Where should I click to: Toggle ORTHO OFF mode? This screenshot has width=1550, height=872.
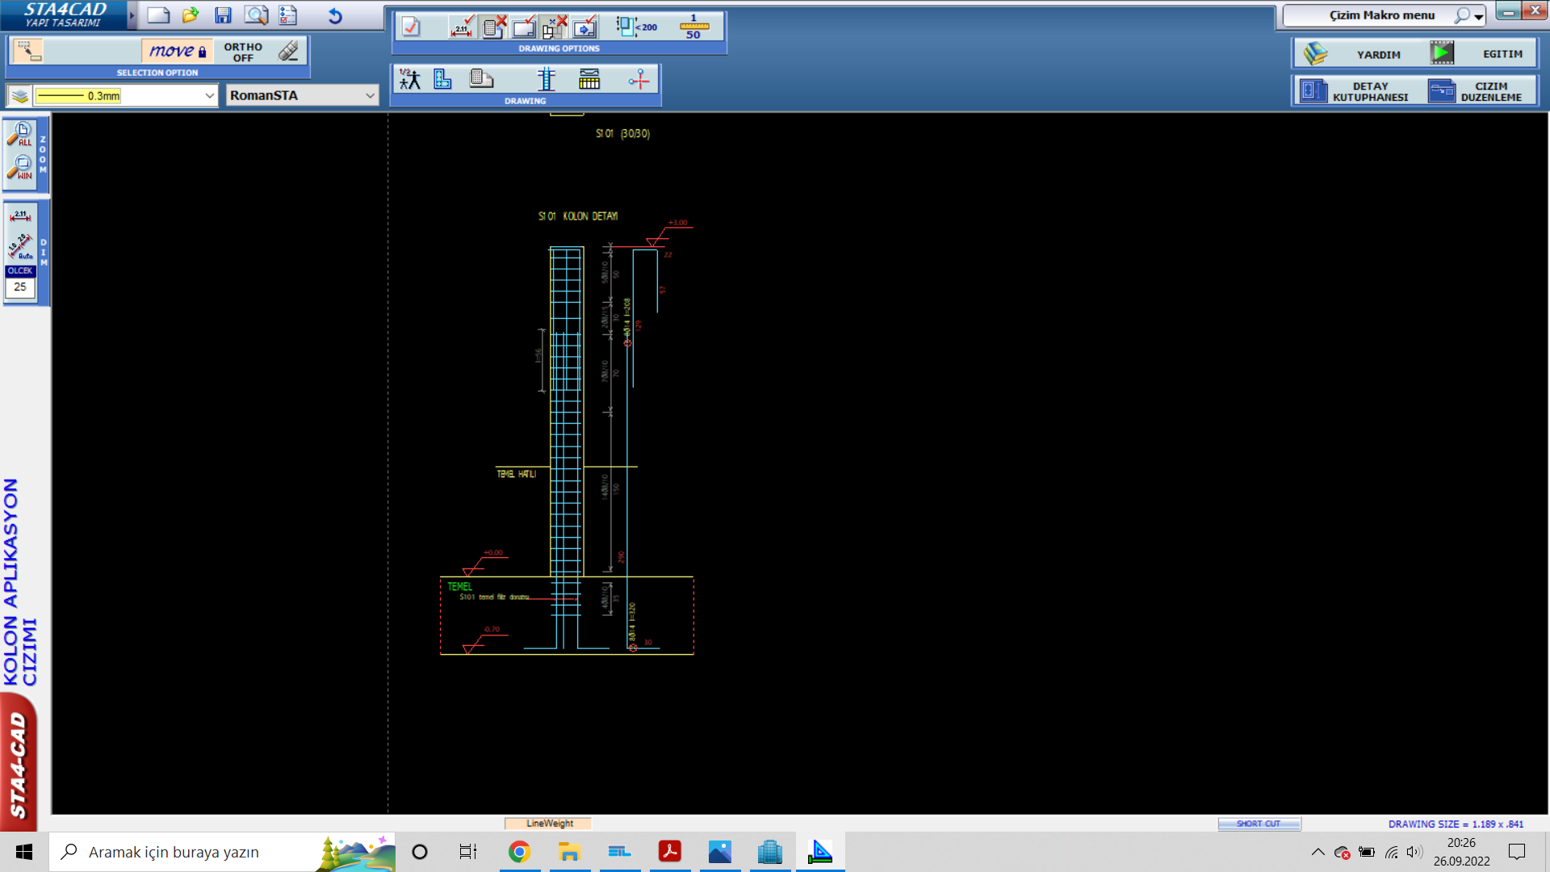(x=243, y=52)
